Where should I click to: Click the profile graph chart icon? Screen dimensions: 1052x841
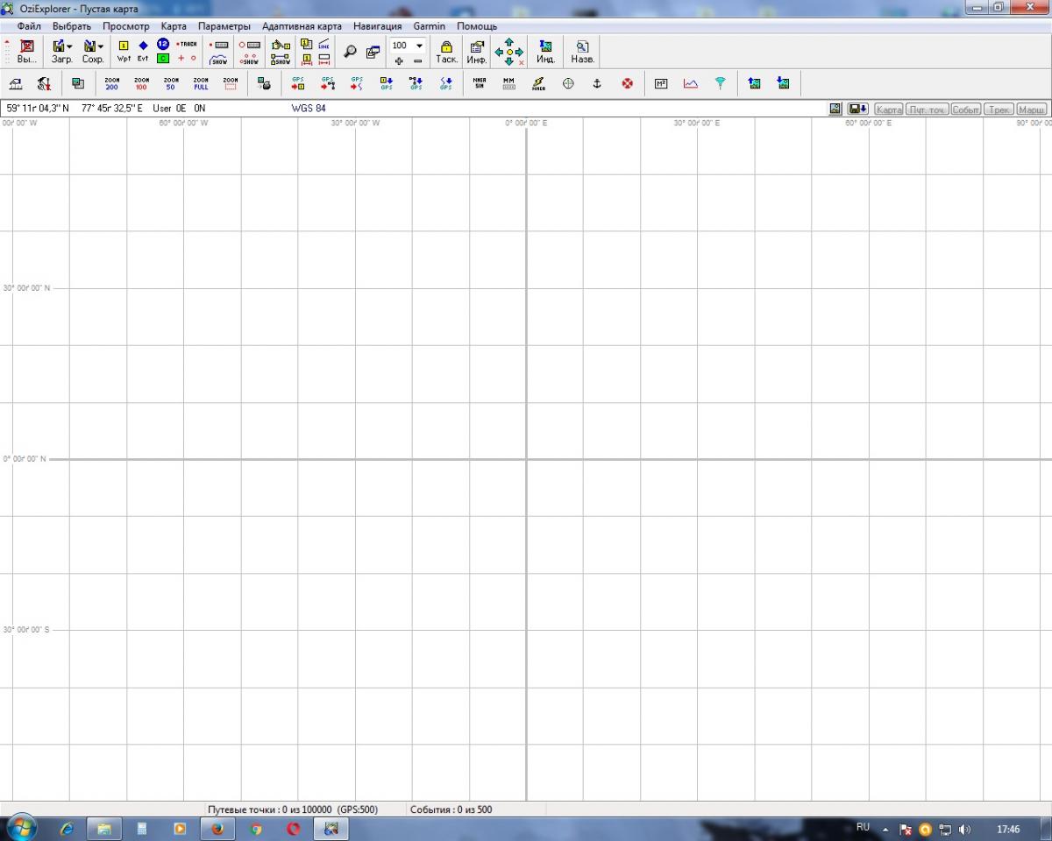tap(691, 83)
